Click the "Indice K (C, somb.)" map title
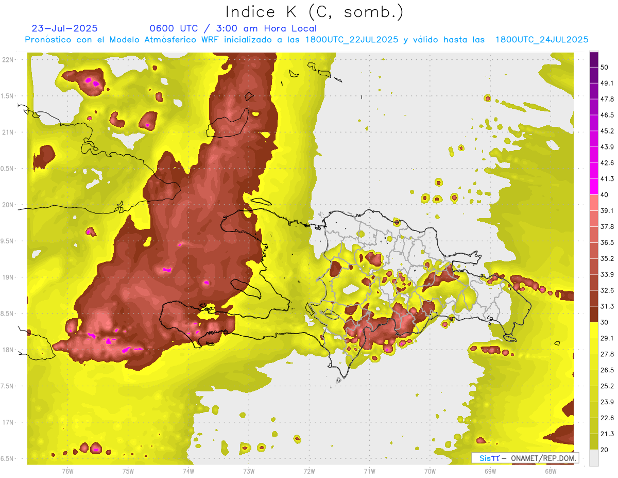618x478 pixels. pos(314,11)
